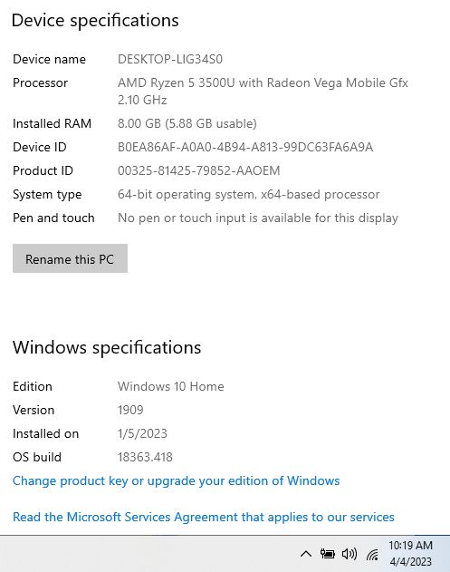This screenshot has width=450, height=572.
Task: Open the Wi-Fi network icon
Action: coord(372,555)
